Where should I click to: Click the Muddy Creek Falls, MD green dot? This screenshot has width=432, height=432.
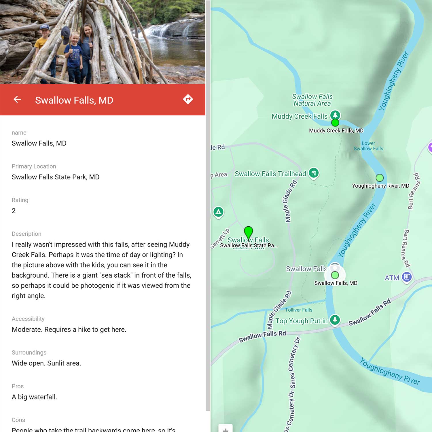click(x=335, y=123)
